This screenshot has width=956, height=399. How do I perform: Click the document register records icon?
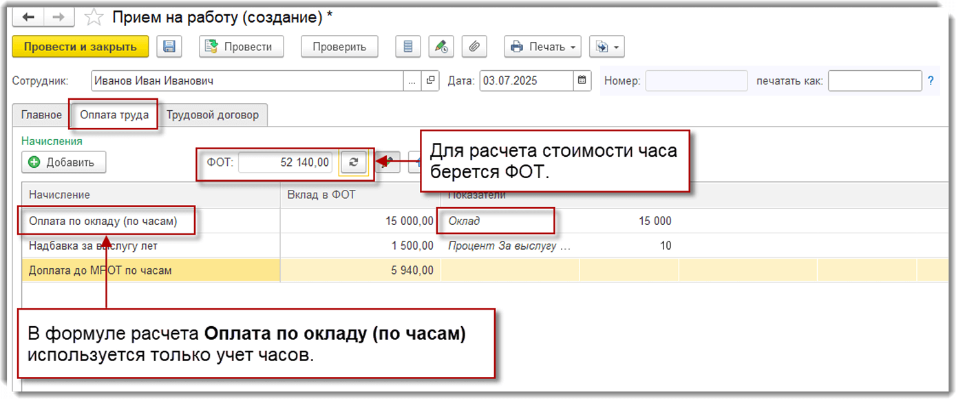coord(407,46)
